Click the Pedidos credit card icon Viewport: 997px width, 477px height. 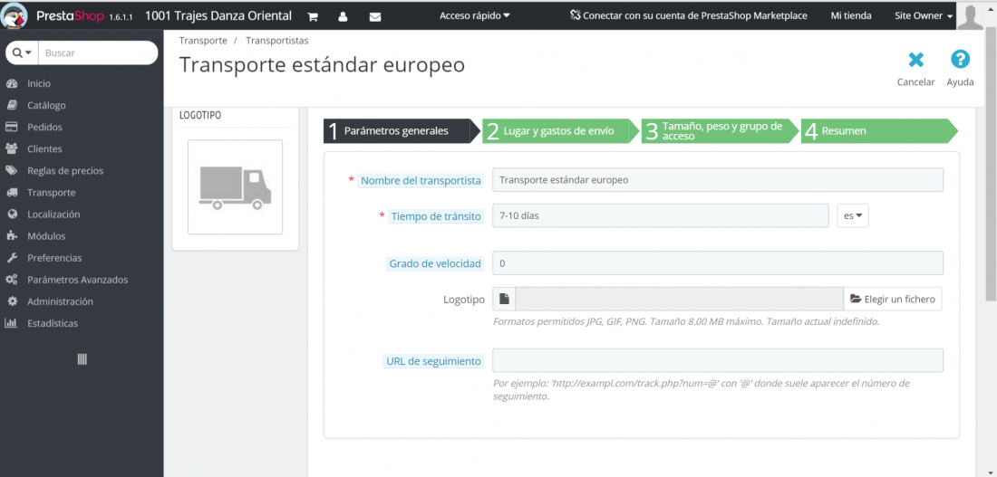tap(11, 127)
